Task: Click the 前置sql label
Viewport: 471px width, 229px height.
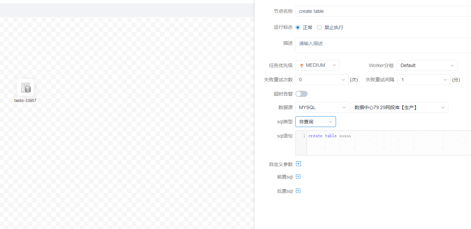Action: [285, 177]
